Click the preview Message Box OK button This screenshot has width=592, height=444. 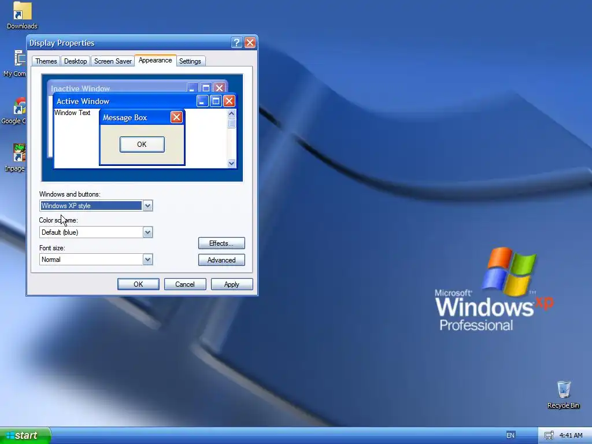142,144
